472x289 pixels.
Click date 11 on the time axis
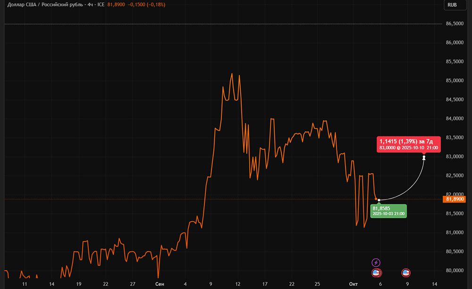pos(25,284)
